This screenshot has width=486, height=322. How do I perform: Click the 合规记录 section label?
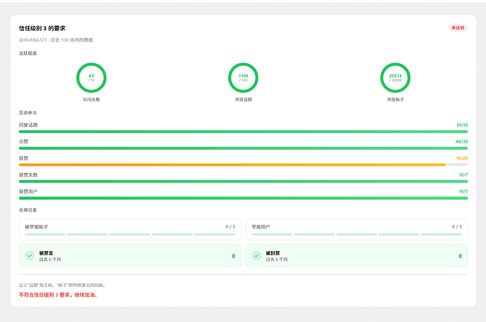[x=28, y=210]
